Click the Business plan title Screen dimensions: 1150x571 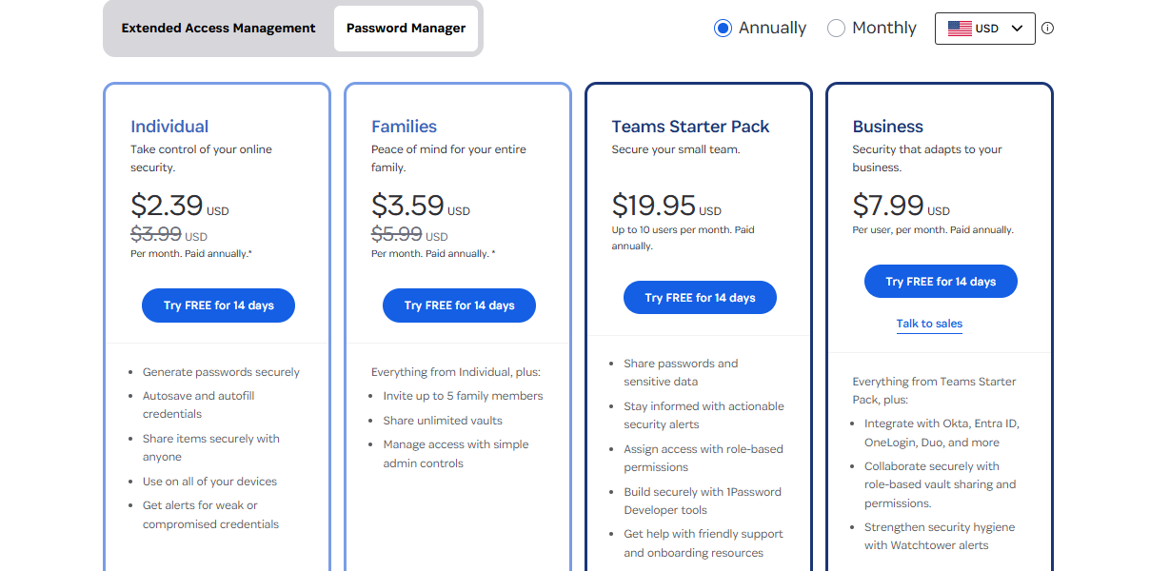coord(887,126)
